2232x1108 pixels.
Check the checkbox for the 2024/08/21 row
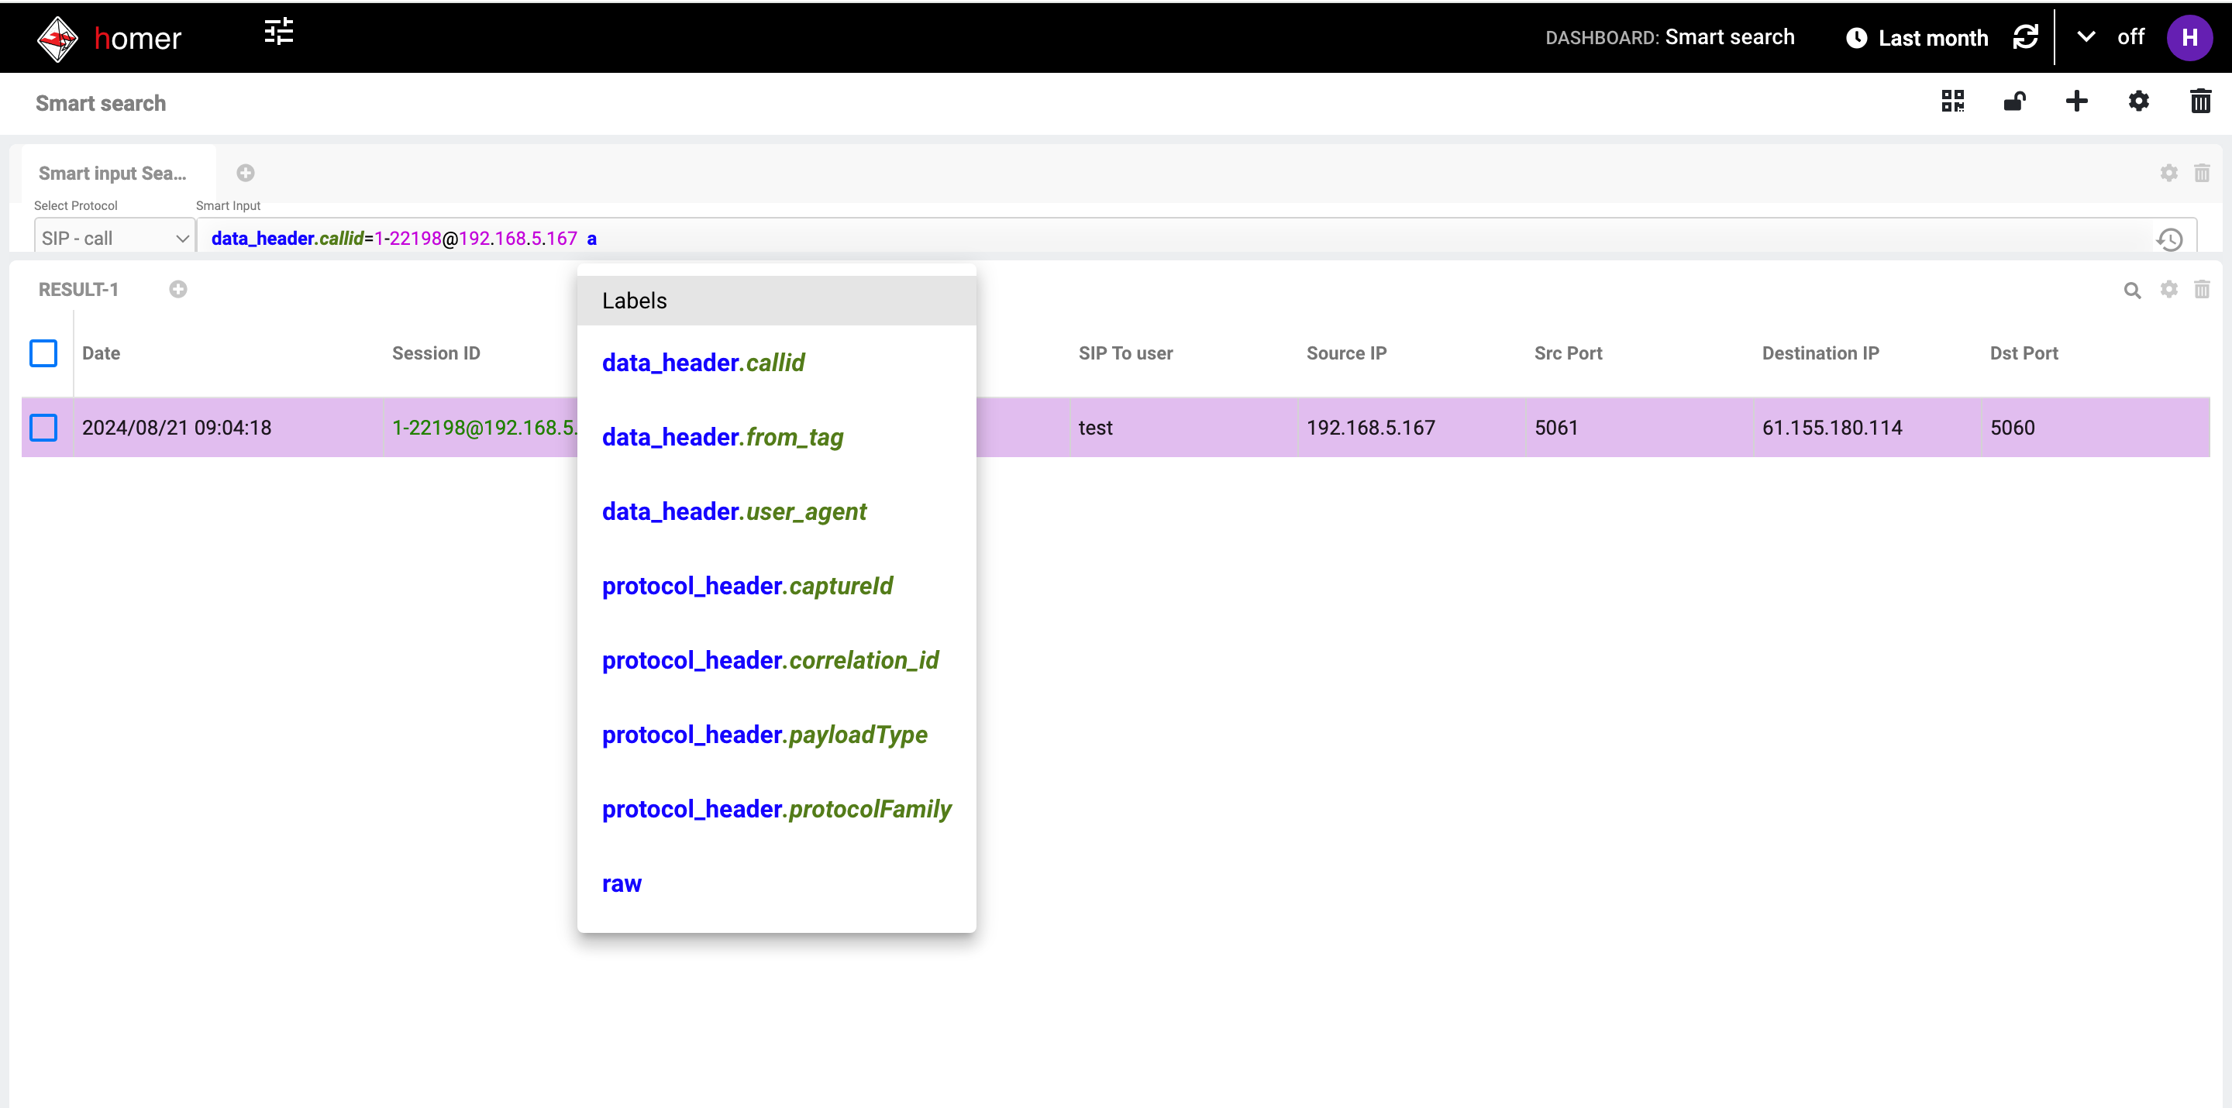click(43, 428)
